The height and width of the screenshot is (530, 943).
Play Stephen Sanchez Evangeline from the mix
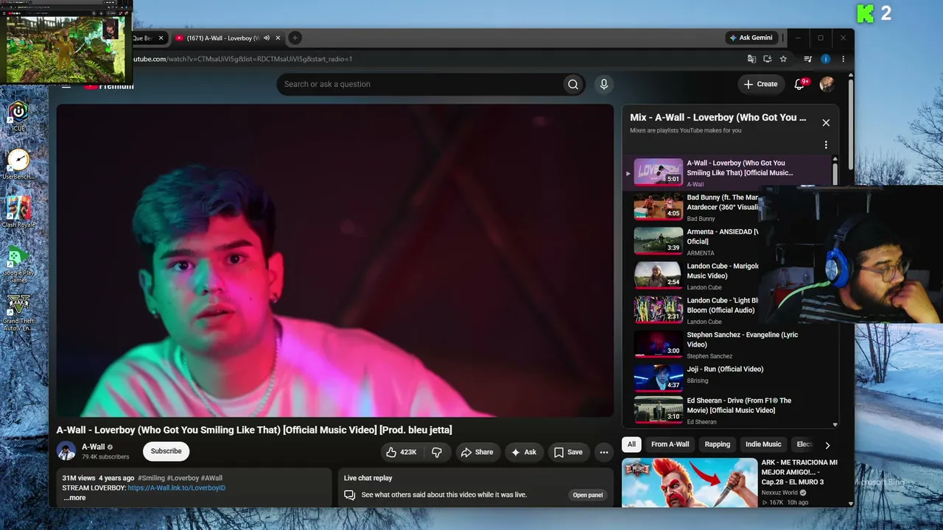[x=659, y=344]
